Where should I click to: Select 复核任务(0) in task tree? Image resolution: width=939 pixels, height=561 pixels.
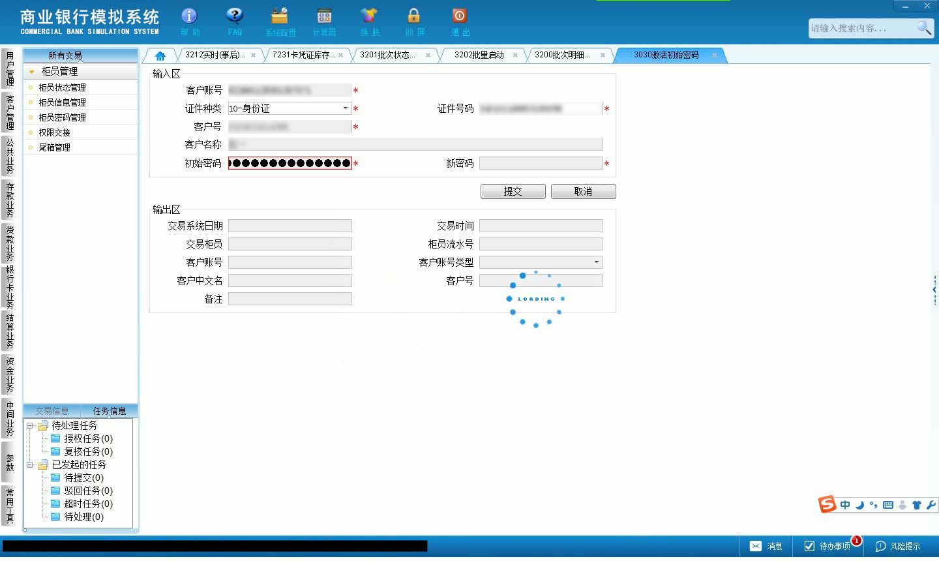click(x=88, y=451)
